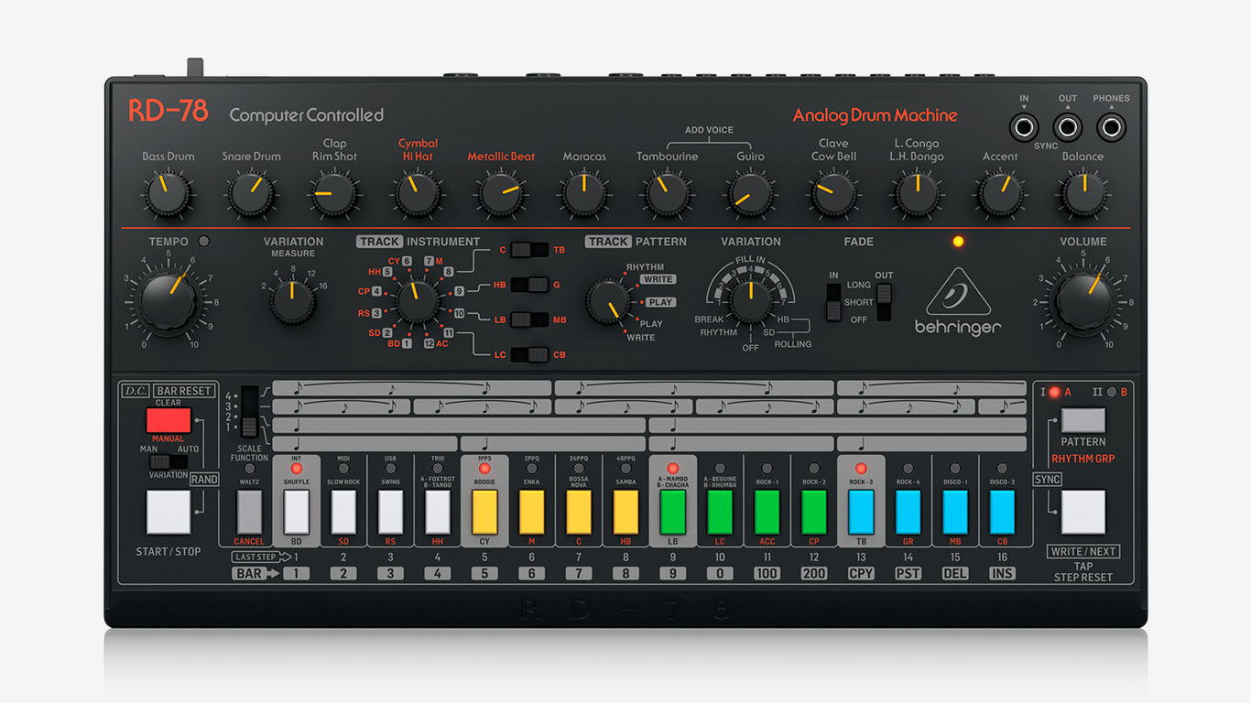Click step 1 BD Shuffle button
Screen dimensions: 1251x703
[297, 512]
